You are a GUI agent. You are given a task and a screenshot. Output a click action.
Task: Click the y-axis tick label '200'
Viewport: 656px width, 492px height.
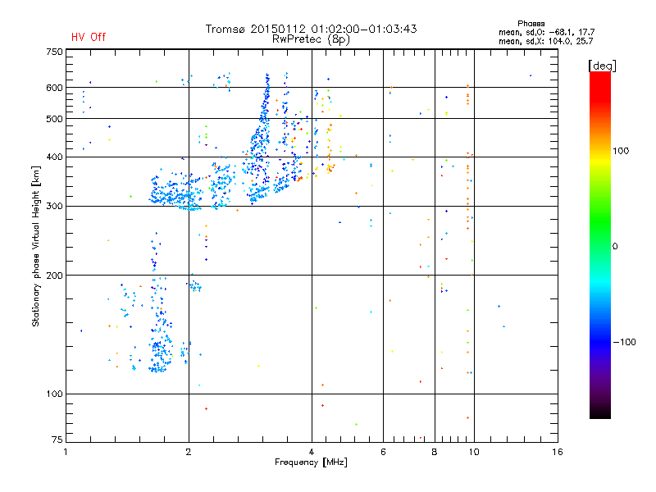pos(54,276)
